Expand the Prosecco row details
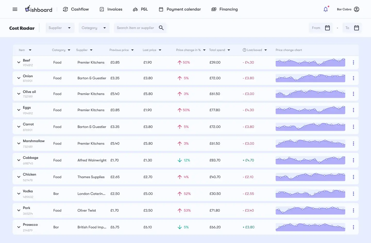371x243 pixels. pos(19,227)
